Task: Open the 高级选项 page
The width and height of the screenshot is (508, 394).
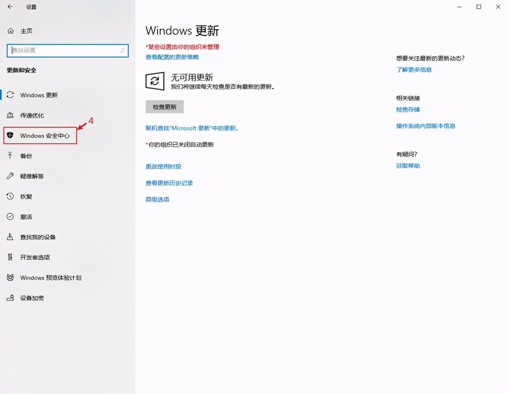Action: coord(157,199)
